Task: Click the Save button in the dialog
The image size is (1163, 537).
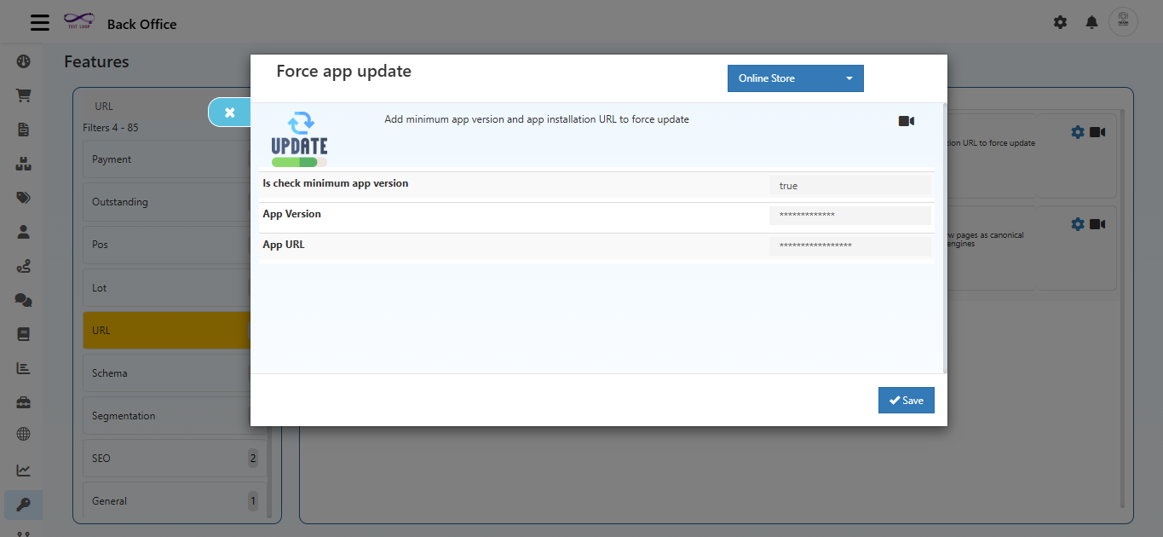Action: (x=906, y=400)
